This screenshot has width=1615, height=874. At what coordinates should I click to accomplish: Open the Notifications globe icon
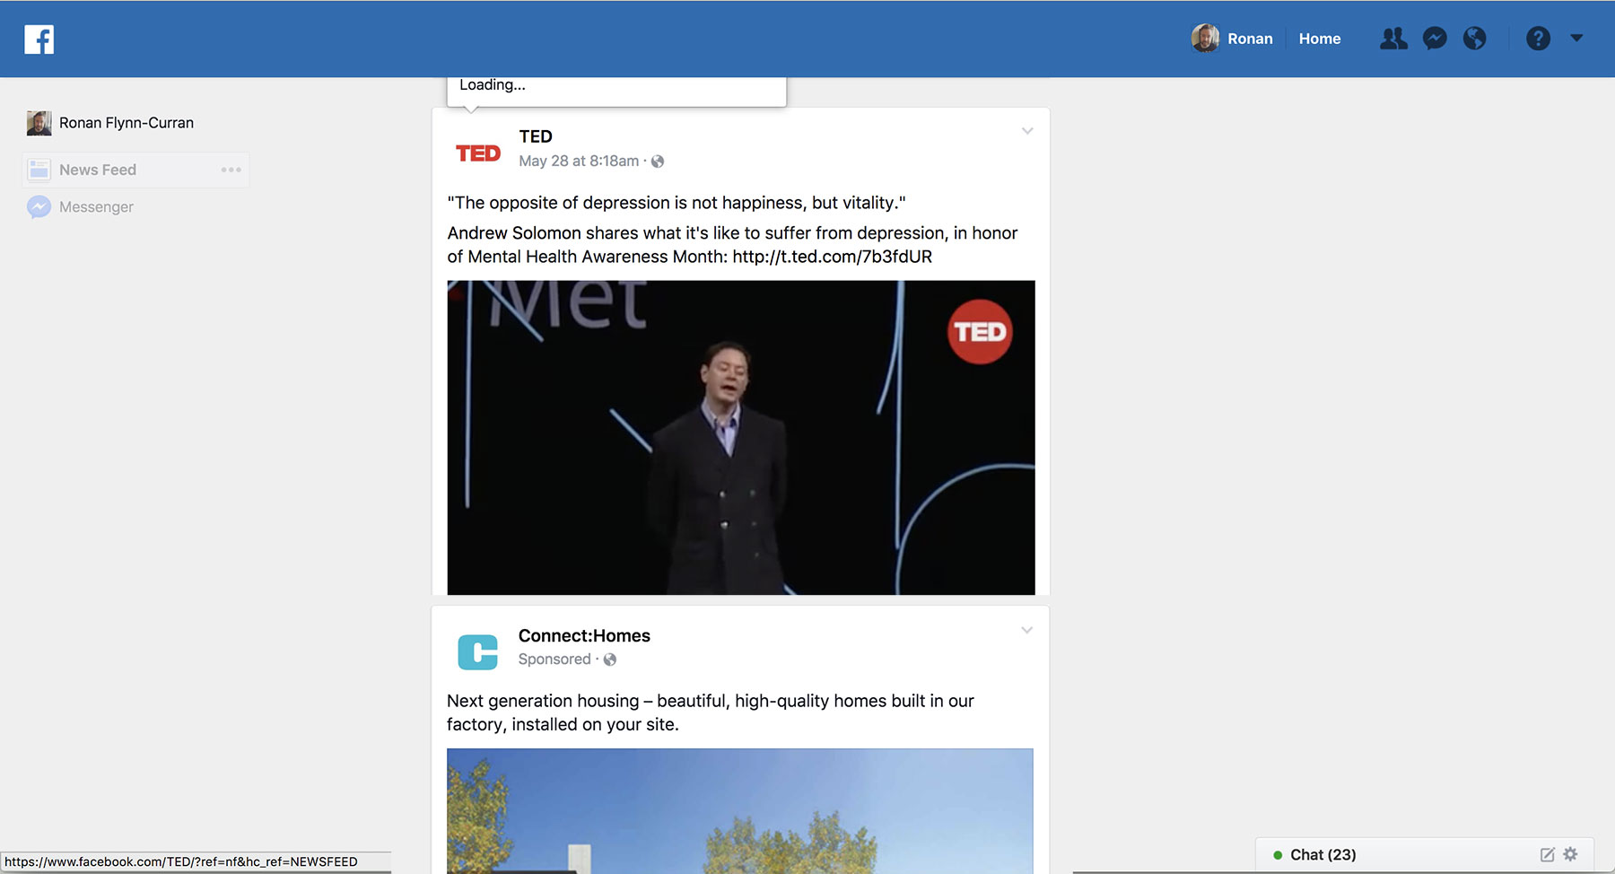[x=1474, y=39]
